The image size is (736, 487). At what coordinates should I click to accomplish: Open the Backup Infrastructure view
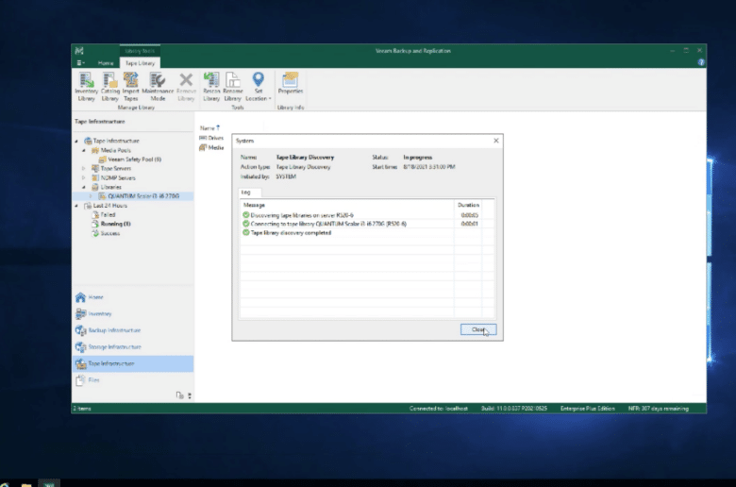pos(133,330)
